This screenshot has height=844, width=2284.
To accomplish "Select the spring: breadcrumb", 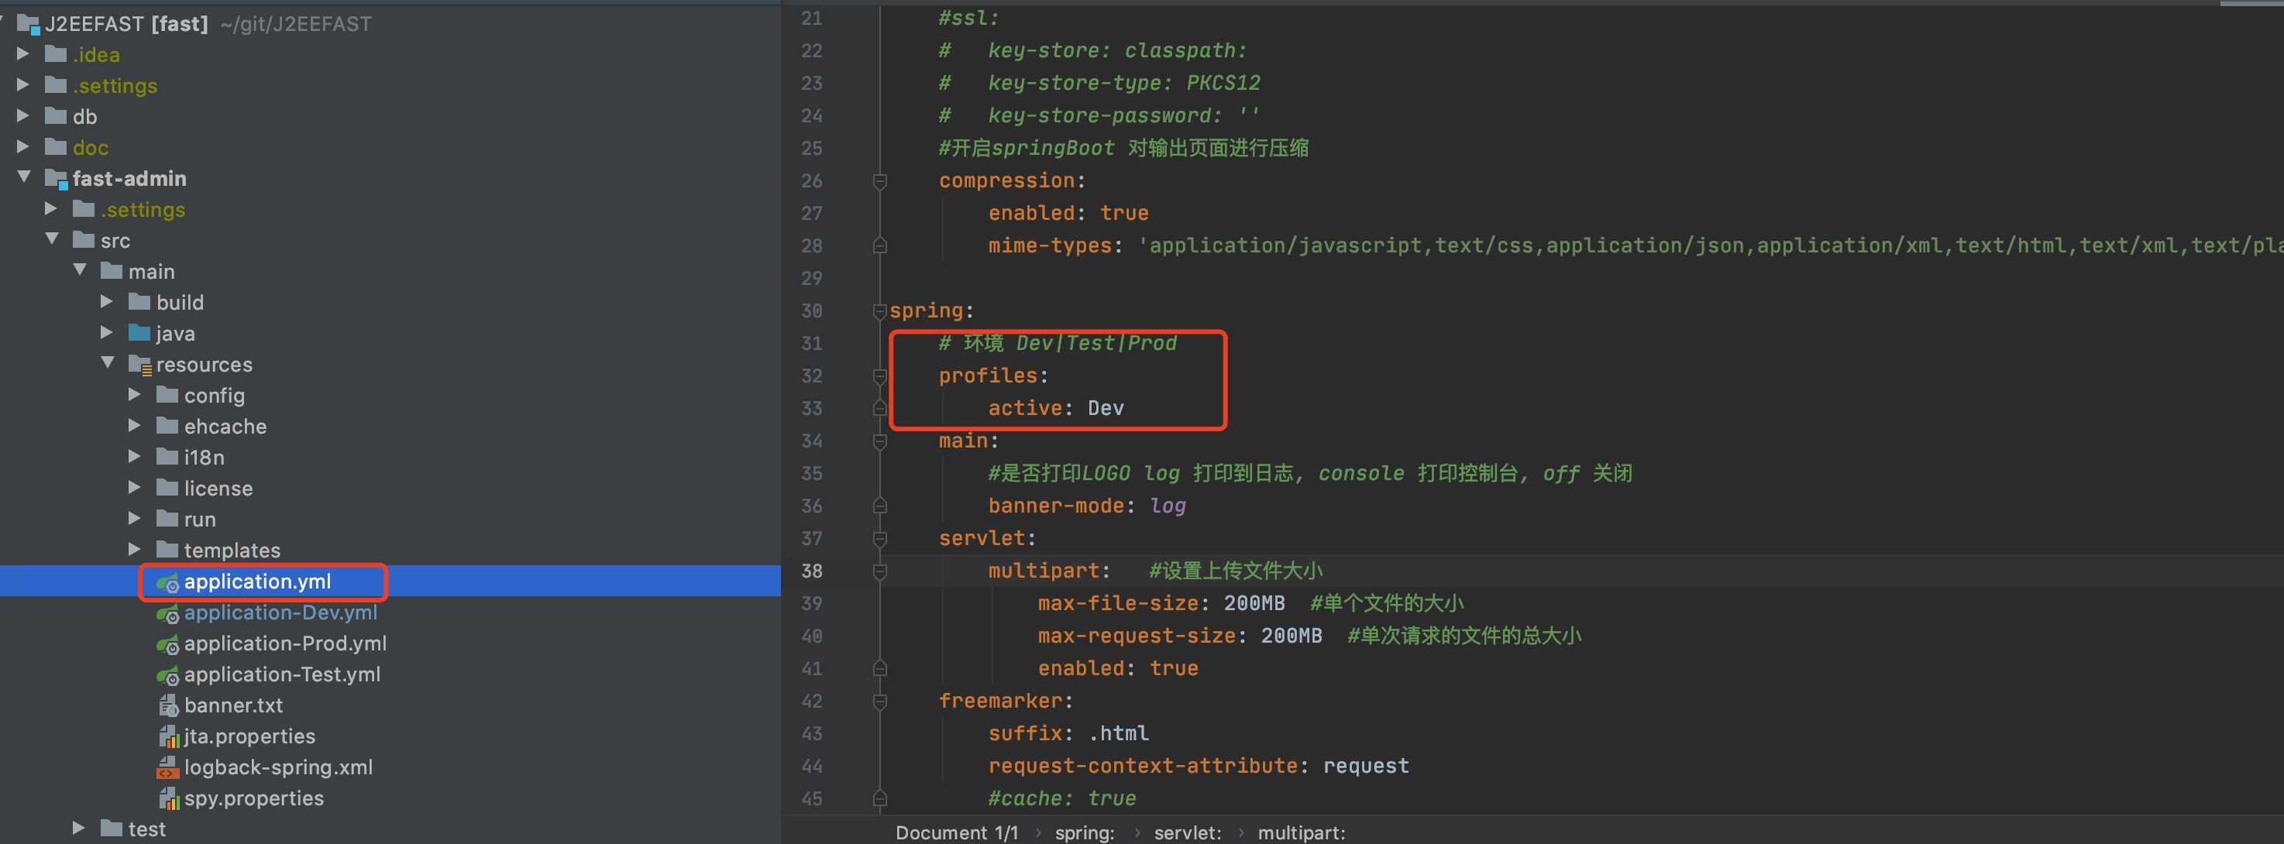I will [x=1085, y=832].
